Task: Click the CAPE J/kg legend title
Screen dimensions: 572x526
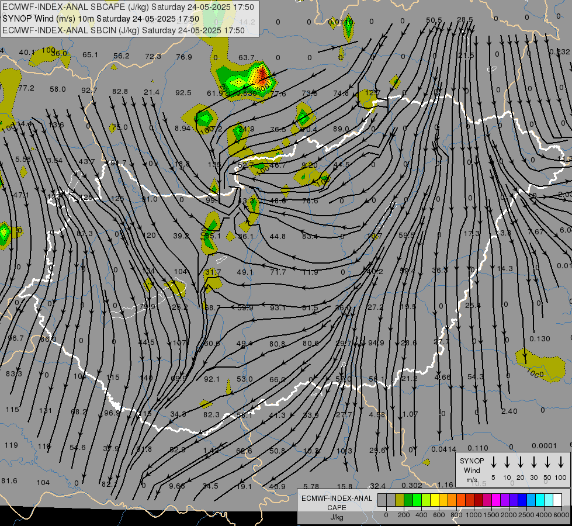Action: [x=337, y=507]
